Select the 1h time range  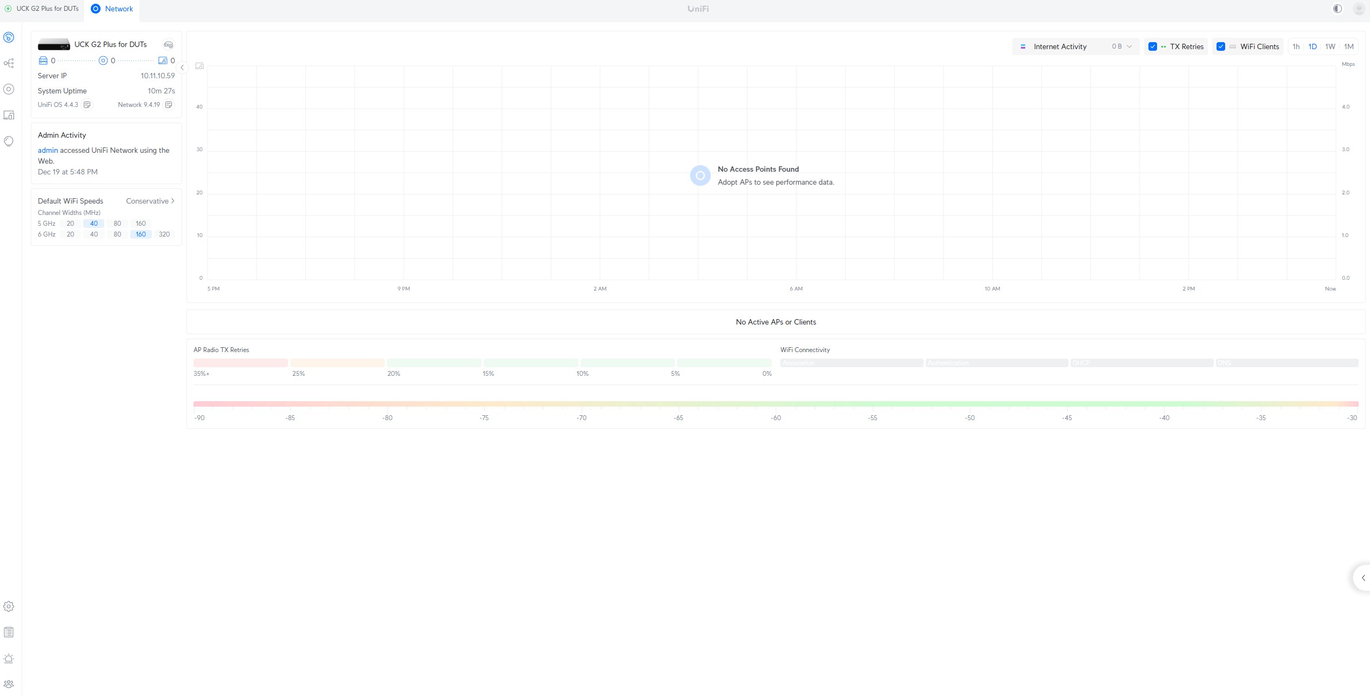(1296, 46)
